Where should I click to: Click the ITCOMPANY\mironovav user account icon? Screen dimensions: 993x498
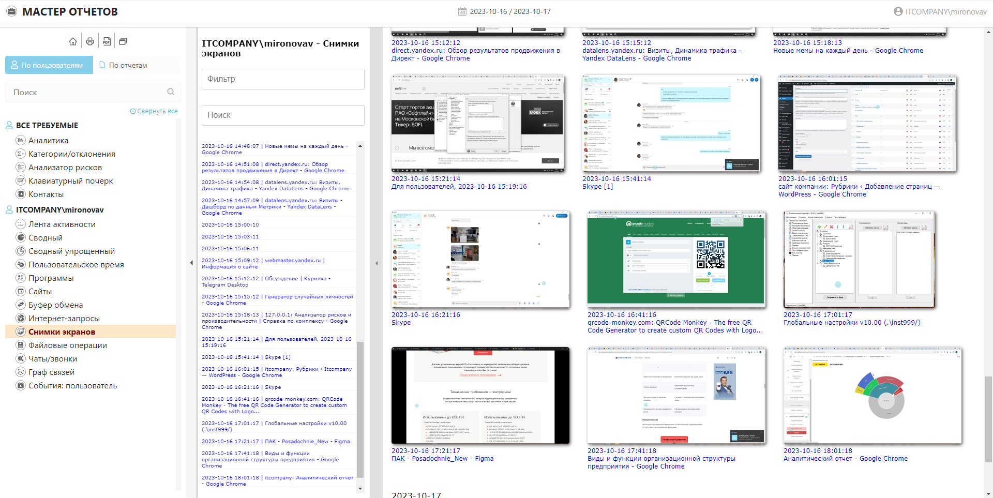pos(898,11)
